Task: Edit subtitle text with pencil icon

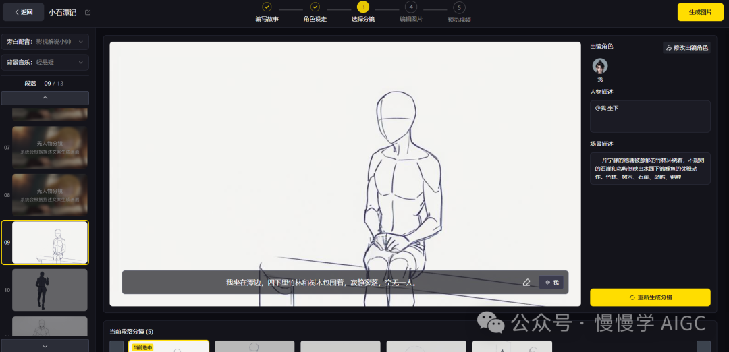Action: [x=526, y=283]
